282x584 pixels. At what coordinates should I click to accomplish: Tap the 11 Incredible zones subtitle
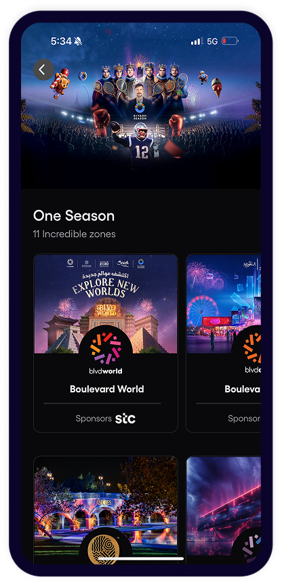click(x=74, y=234)
